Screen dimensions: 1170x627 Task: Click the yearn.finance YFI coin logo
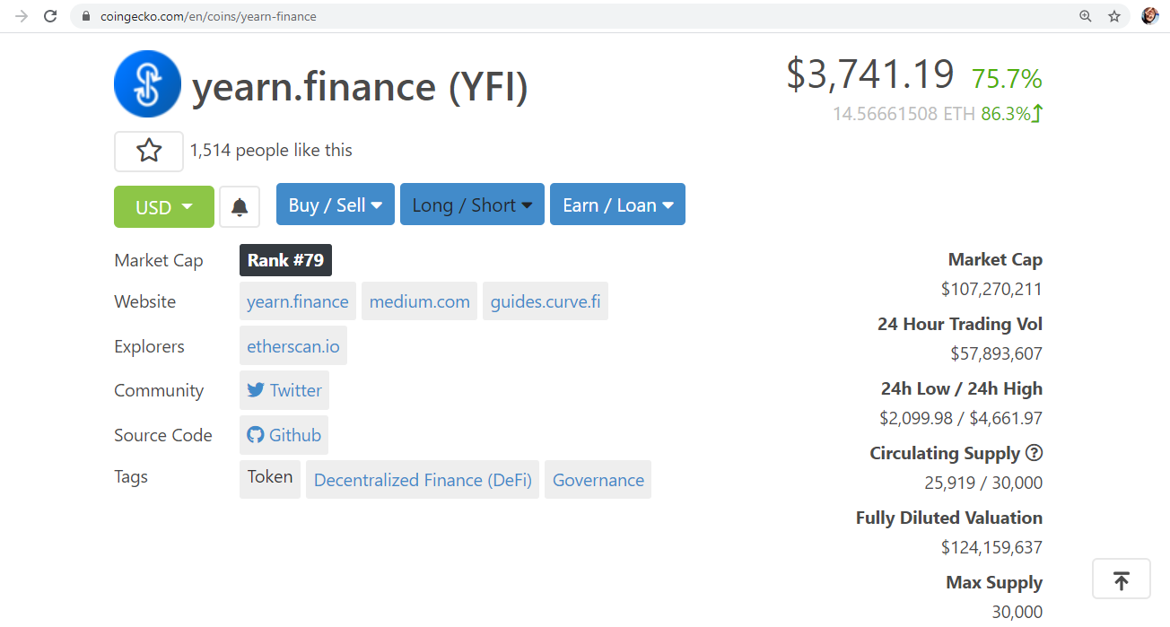point(147,83)
